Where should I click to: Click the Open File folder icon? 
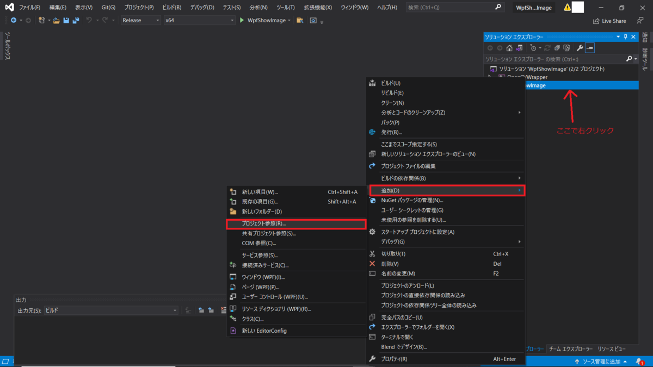56,20
